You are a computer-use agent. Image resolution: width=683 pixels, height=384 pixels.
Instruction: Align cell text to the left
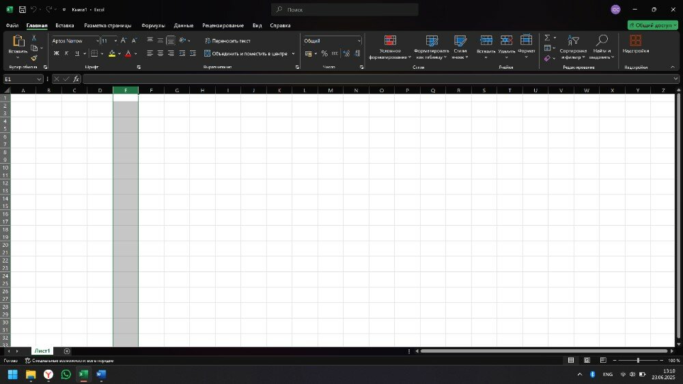click(150, 53)
